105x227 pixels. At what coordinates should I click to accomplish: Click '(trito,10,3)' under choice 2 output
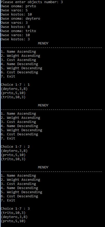13,159
